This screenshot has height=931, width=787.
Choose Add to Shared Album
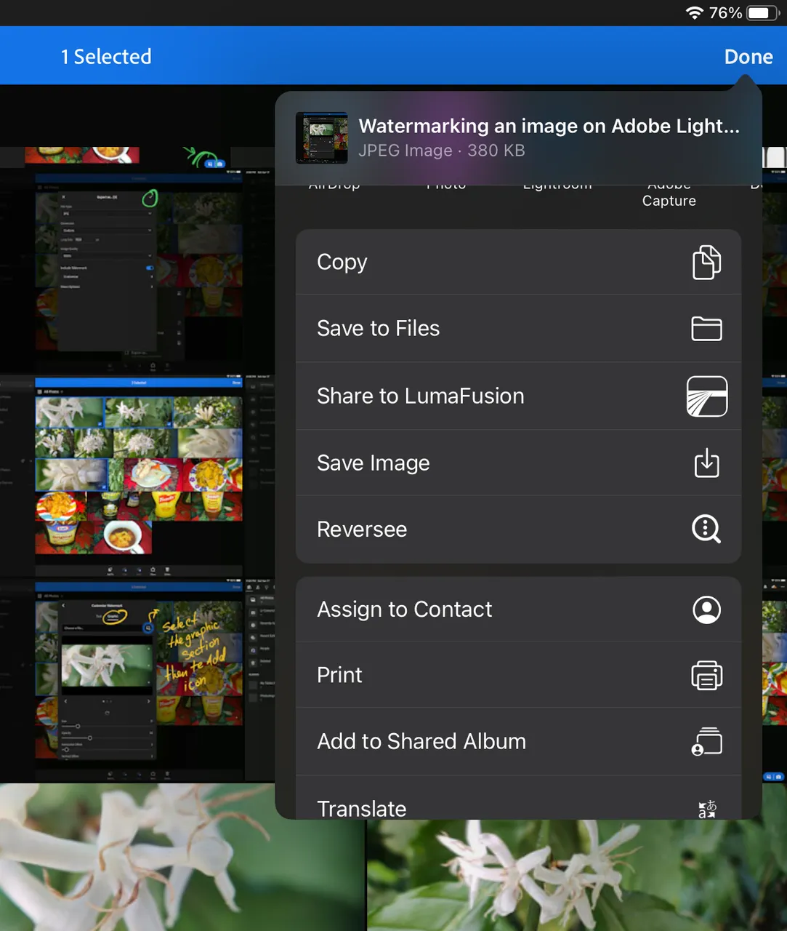[518, 742]
